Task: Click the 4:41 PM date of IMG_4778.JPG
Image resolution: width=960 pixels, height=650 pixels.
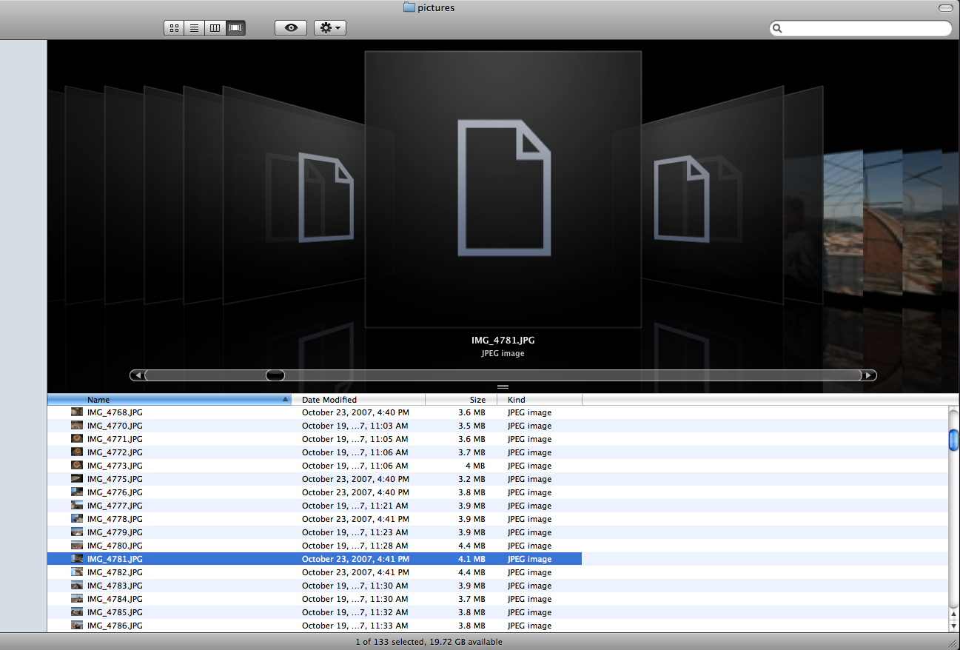Action: [355, 519]
